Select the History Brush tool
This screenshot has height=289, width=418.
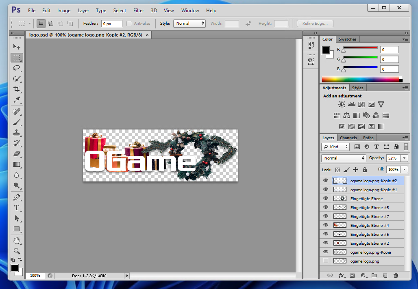[17, 143]
